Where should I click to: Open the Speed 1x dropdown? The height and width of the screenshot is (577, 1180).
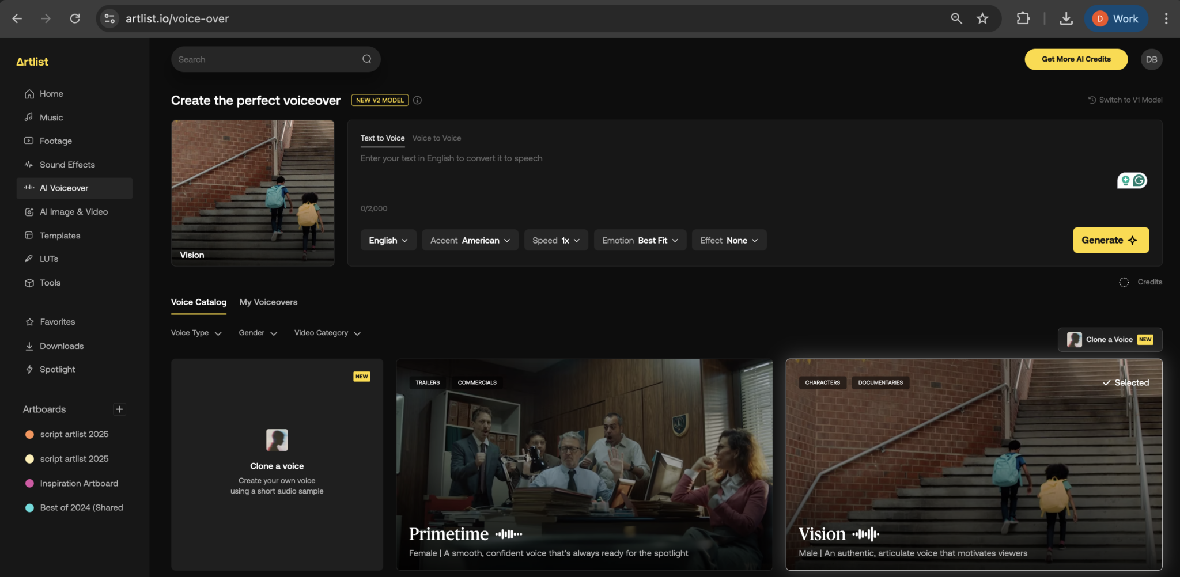[x=555, y=241]
